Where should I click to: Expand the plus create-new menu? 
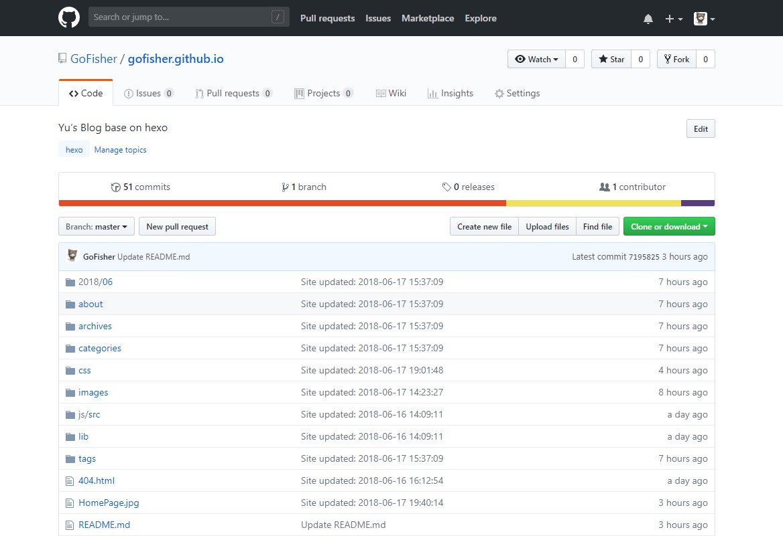(x=673, y=19)
